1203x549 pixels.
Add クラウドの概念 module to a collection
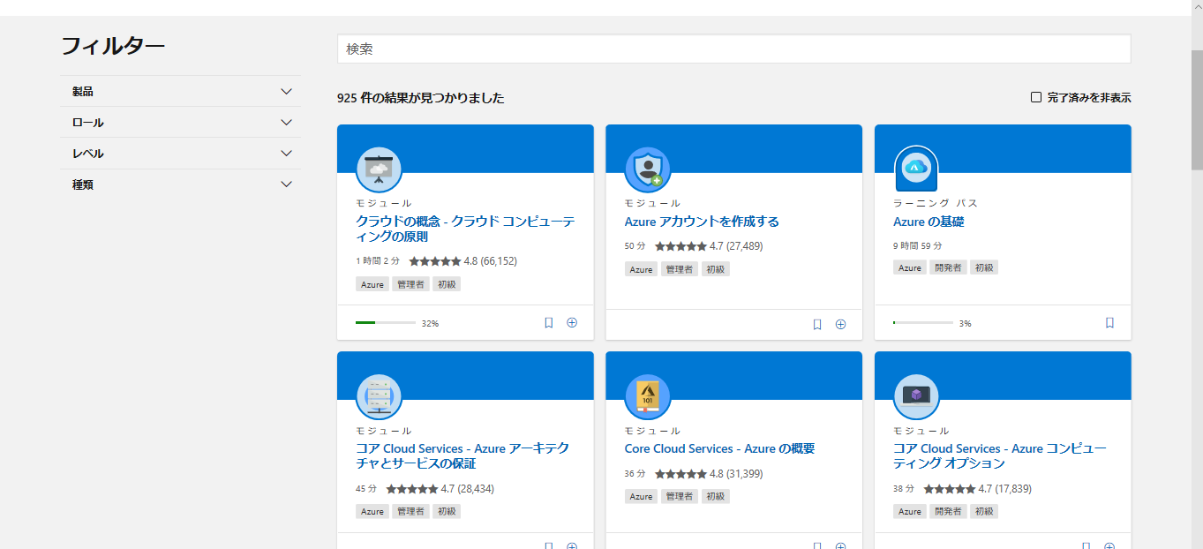tap(572, 323)
